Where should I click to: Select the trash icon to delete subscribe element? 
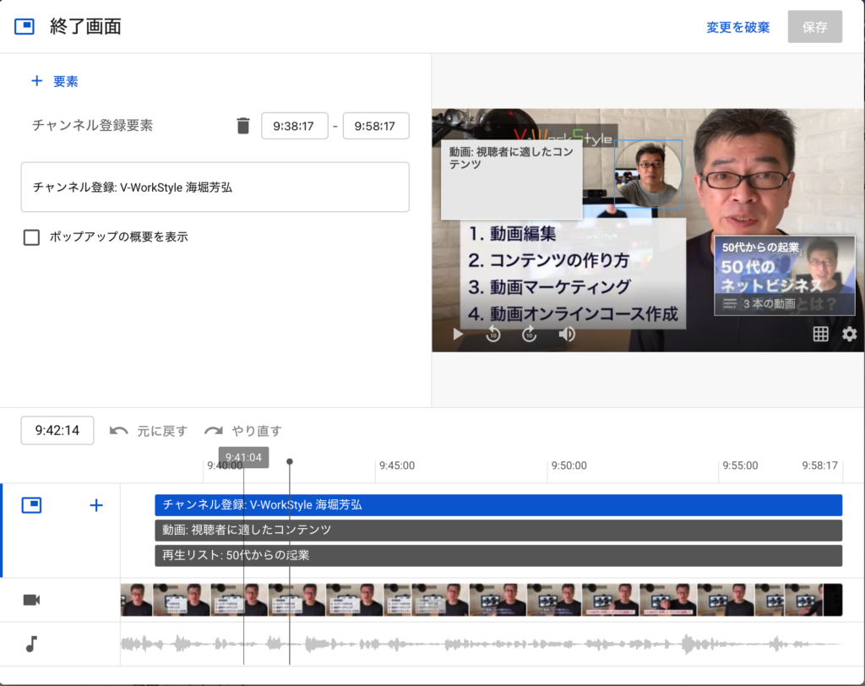243,125
